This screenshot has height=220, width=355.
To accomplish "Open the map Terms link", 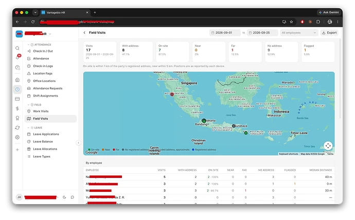I will (x=330, y=154).
